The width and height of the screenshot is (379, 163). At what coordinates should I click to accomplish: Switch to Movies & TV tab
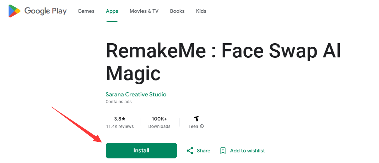[x=144, y=11]
